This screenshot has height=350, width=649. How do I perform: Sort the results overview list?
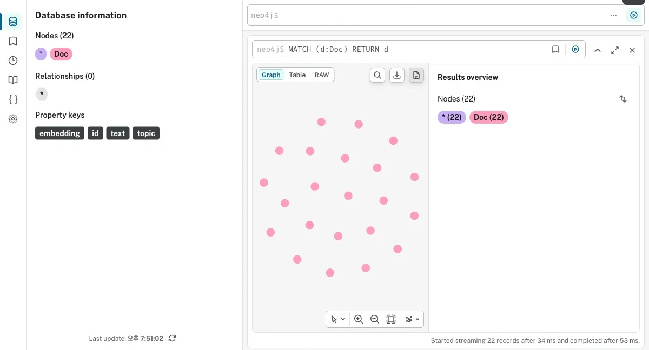[x=623, y=99]
